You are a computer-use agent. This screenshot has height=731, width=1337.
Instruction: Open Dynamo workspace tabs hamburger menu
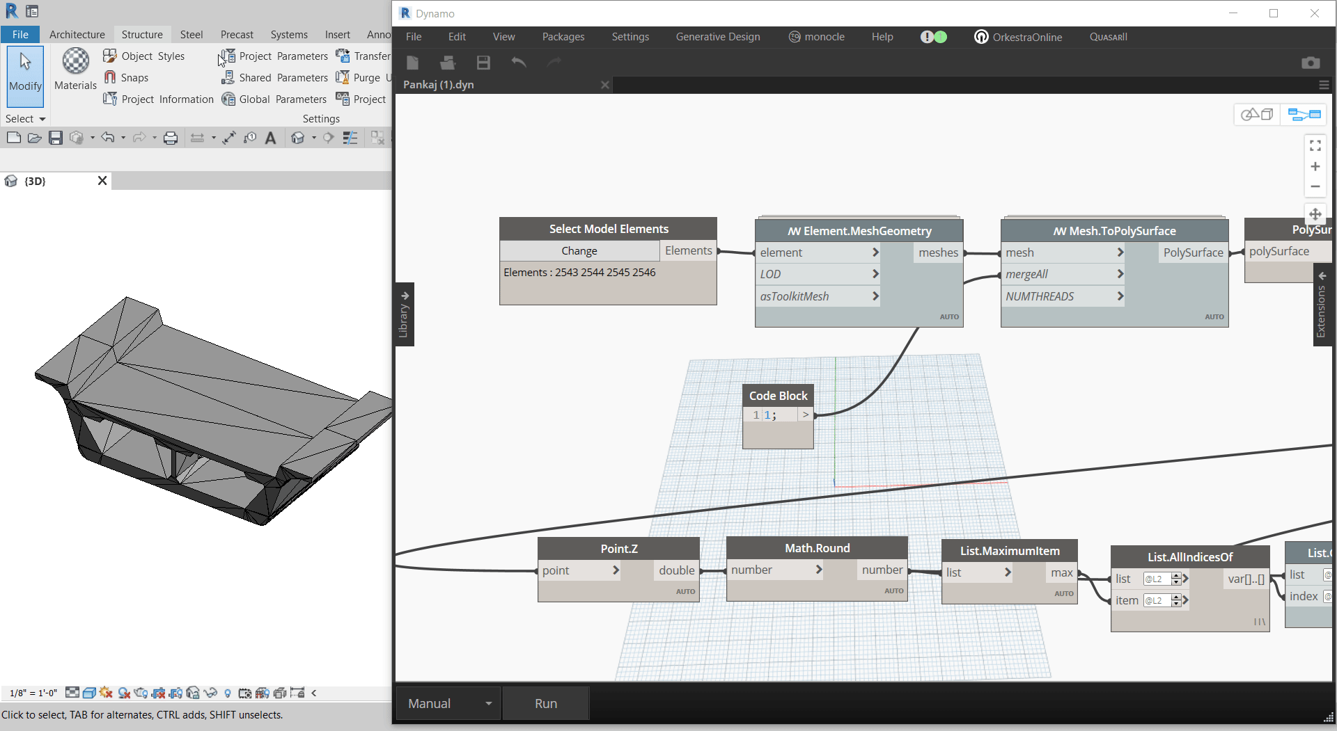pyautogui.click(x=1324, y=85)
